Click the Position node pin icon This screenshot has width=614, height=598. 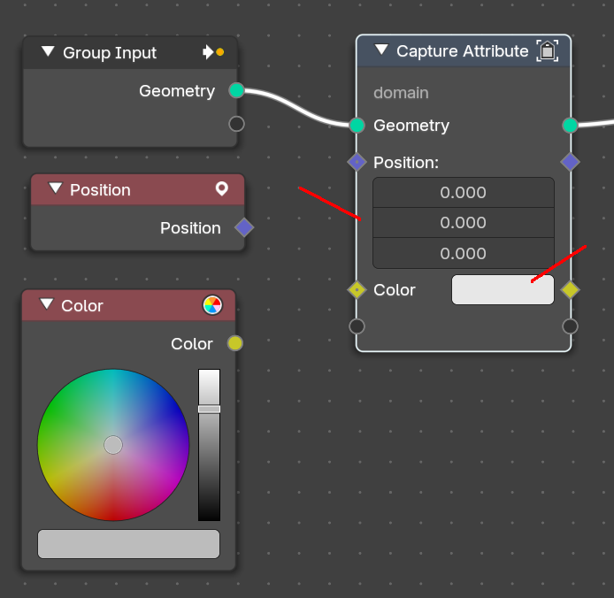coord(222,188)
